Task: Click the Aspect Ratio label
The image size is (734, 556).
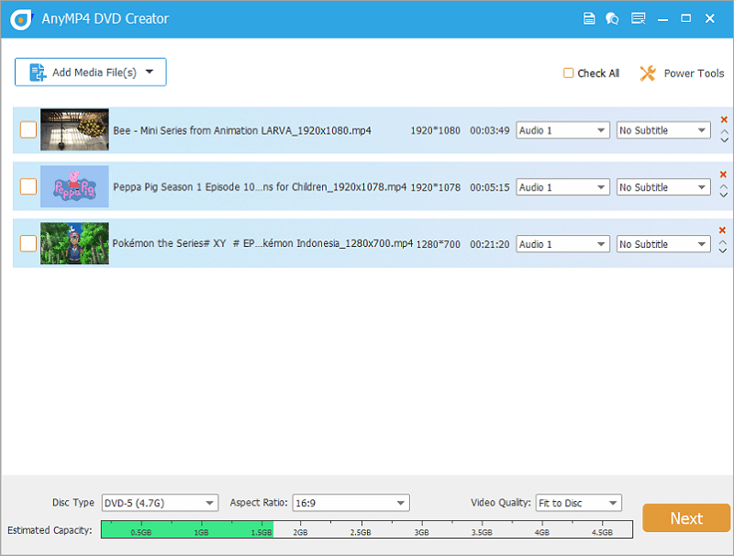Action: point(259,502)
